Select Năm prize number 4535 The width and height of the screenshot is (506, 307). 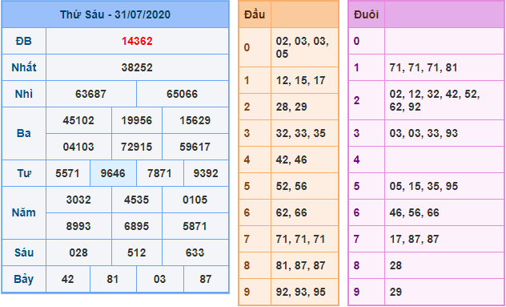pyautogui.click(x=137, y=200)
